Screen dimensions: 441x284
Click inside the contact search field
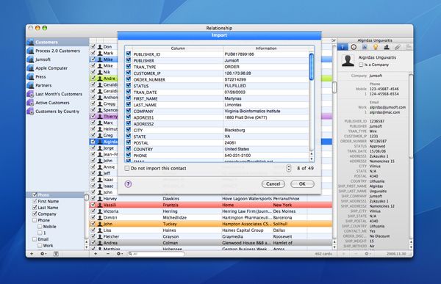(156, 254)
